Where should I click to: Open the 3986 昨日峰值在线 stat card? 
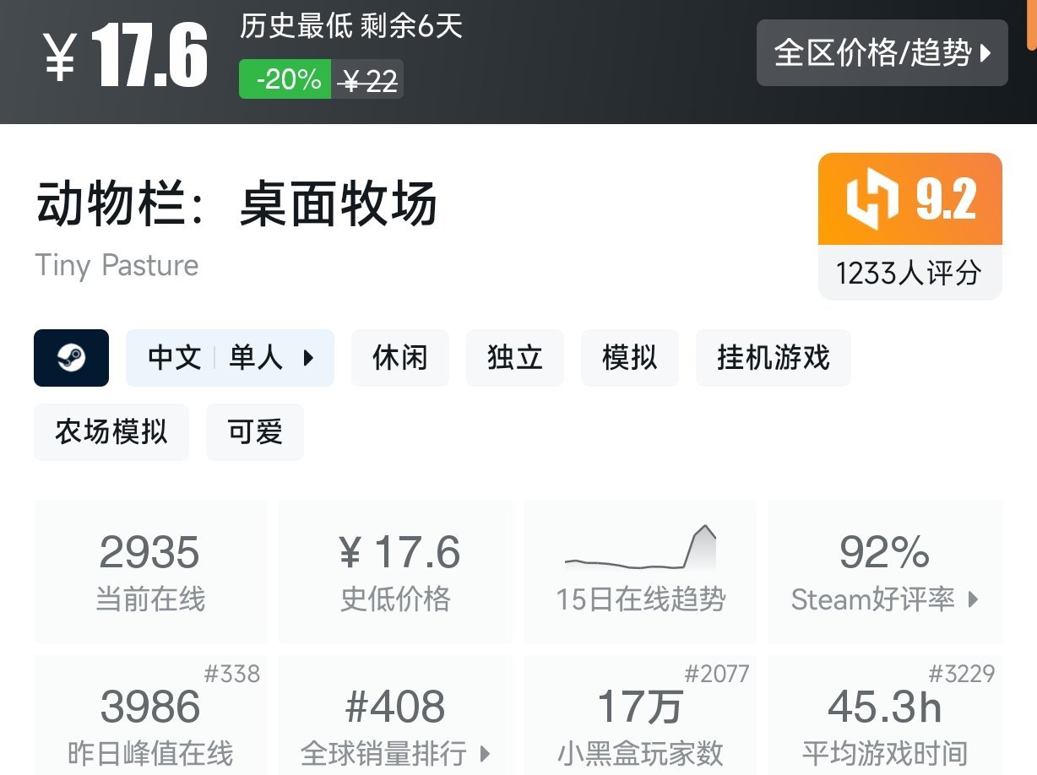(x=150, y=715)
